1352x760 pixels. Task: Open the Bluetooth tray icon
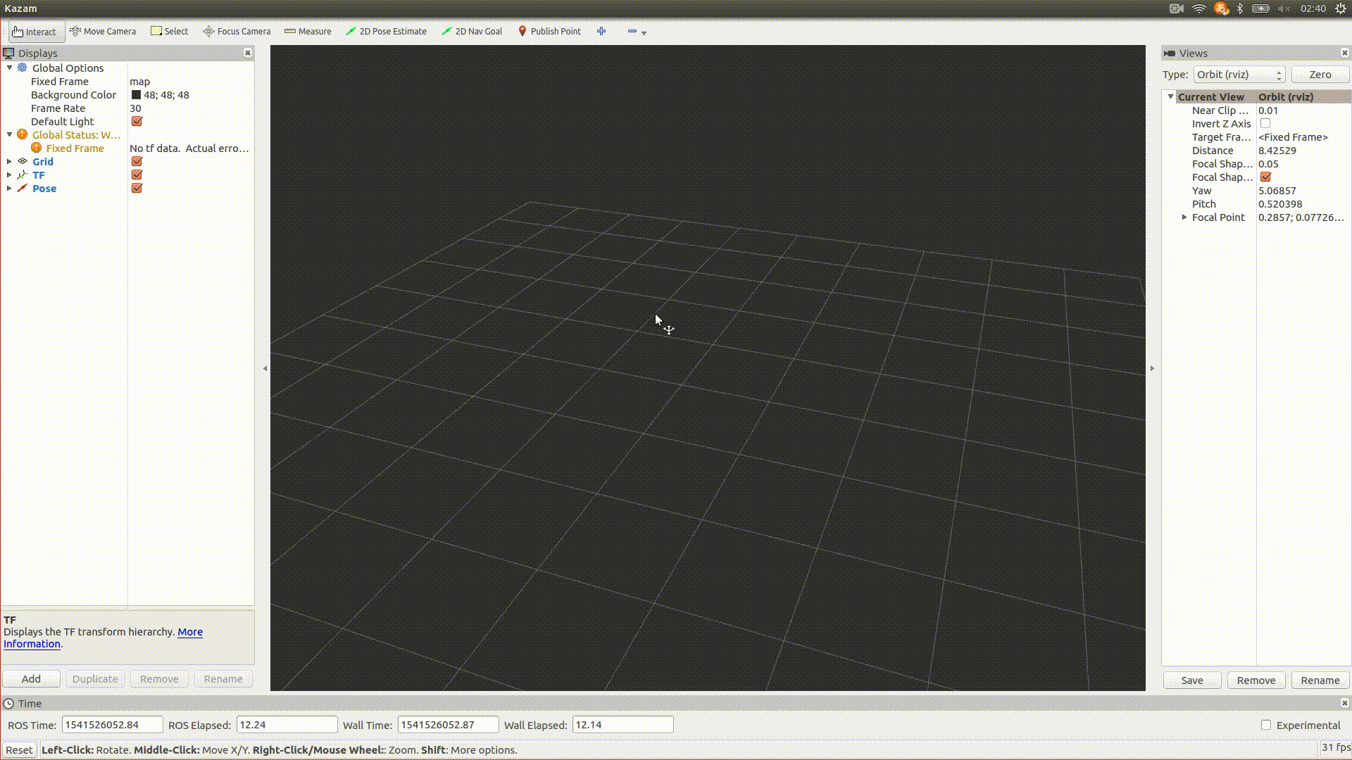coord(1240,8)
